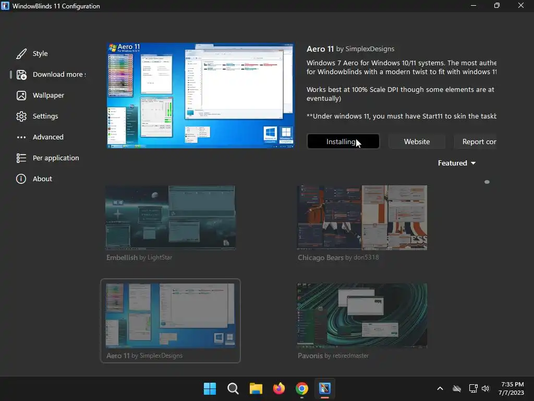Click the WindowBlinds title bar app icon

[5, 6]
